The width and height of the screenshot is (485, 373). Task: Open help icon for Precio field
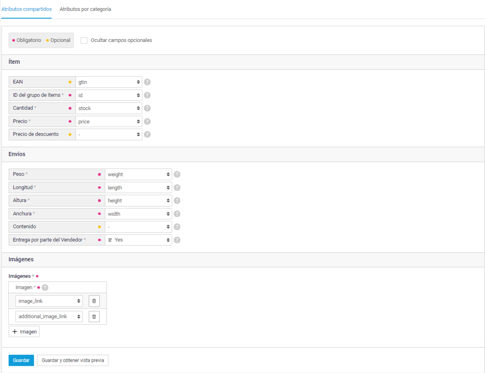[147, 121]
